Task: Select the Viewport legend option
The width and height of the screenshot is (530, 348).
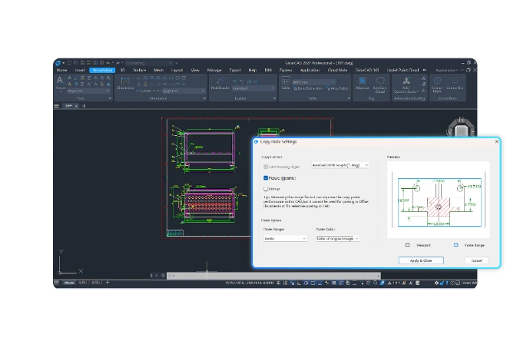Action: (x=418, y=245)
